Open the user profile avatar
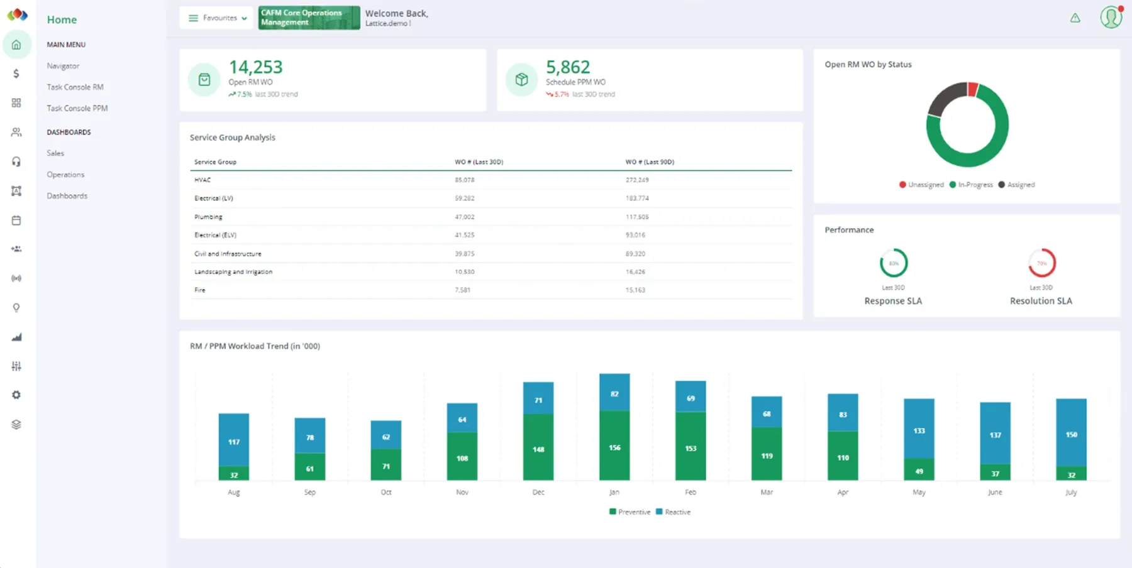 click(x=1111, y=17)
